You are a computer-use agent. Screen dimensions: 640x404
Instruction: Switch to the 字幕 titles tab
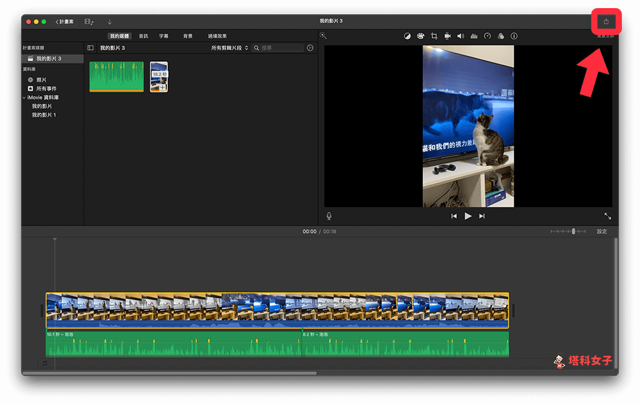point(164,36)
